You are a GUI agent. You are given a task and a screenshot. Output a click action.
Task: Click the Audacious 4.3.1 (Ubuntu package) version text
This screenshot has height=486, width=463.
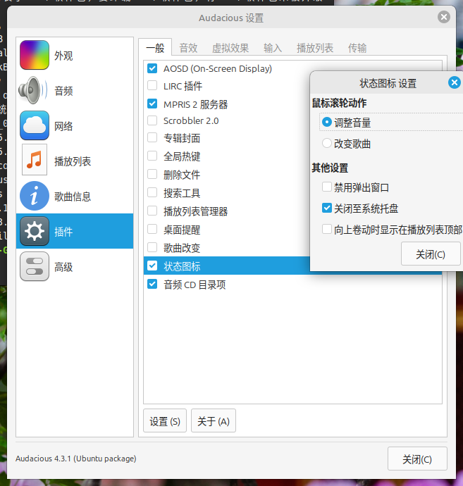pos(76,459)
